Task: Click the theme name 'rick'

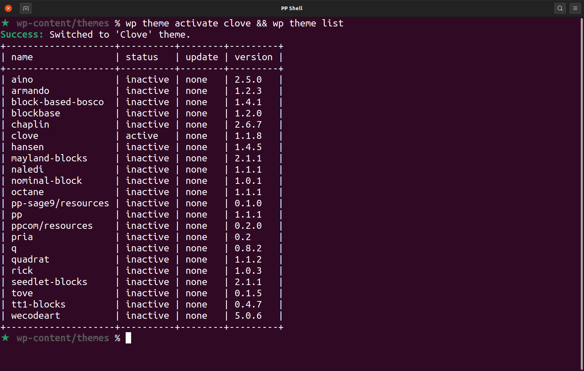Action: [x=22, y=271]
